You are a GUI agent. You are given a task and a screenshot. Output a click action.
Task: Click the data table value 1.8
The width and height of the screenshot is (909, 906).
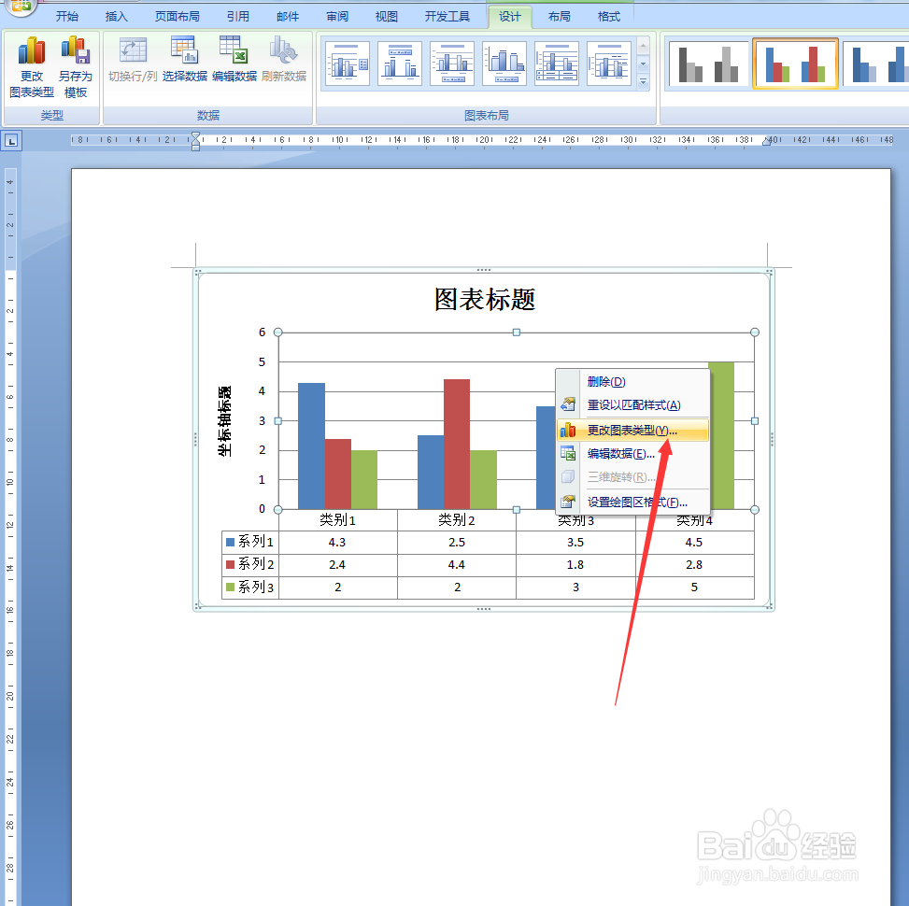pos(575,564)
